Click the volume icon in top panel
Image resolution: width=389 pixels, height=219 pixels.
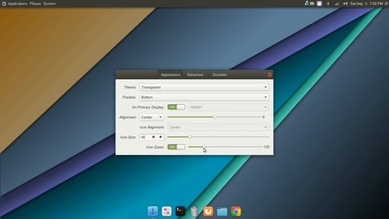[x=345, y=4]
